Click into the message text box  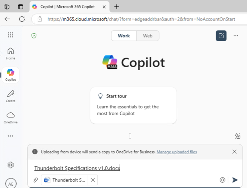coord(135,168)
